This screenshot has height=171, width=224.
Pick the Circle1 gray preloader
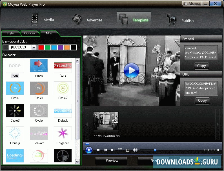click(x=39, y=88)
